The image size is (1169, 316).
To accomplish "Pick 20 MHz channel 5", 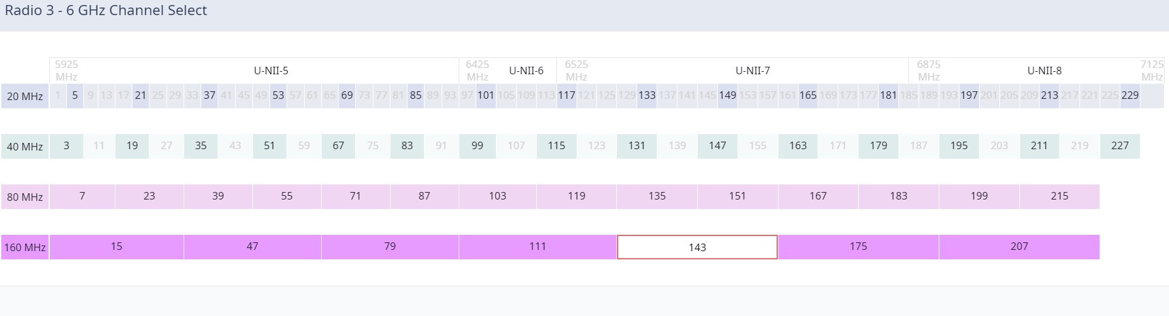I will [x=75, y=96].
